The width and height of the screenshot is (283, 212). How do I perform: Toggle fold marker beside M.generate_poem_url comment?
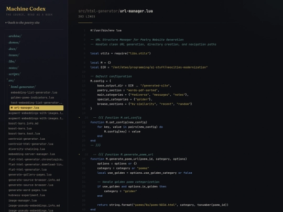(x=79, y=154)
